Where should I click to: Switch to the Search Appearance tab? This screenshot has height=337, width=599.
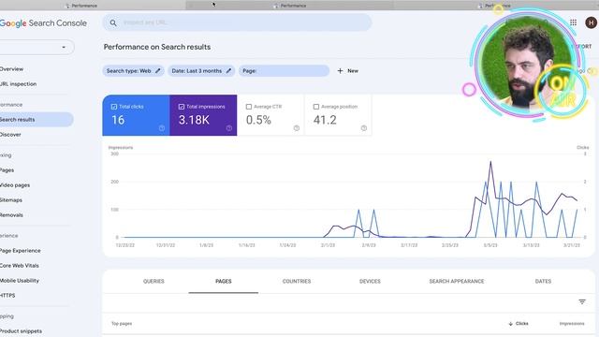point(457,281)
